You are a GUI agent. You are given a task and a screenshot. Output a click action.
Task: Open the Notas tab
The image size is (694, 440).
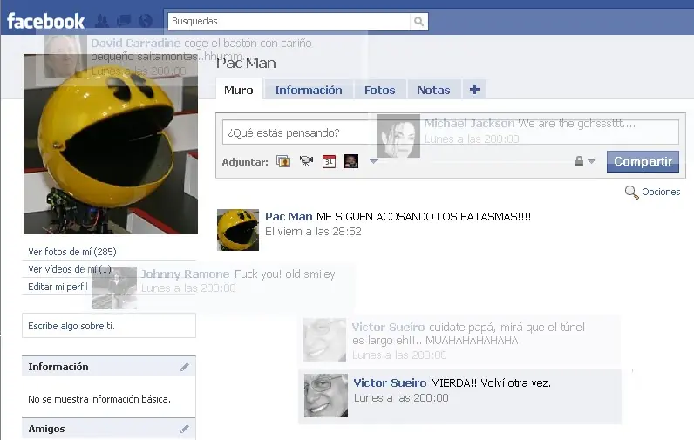pos(434,90)
